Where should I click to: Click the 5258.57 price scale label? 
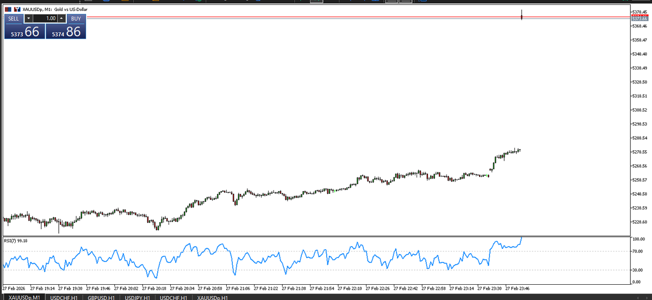639,180
